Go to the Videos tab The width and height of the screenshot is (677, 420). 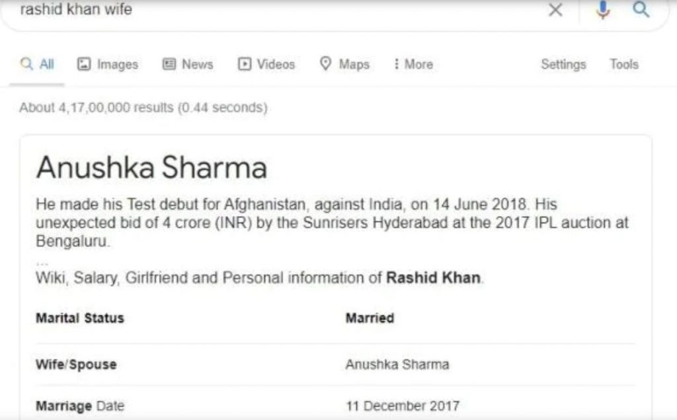(x=266, y=64)
